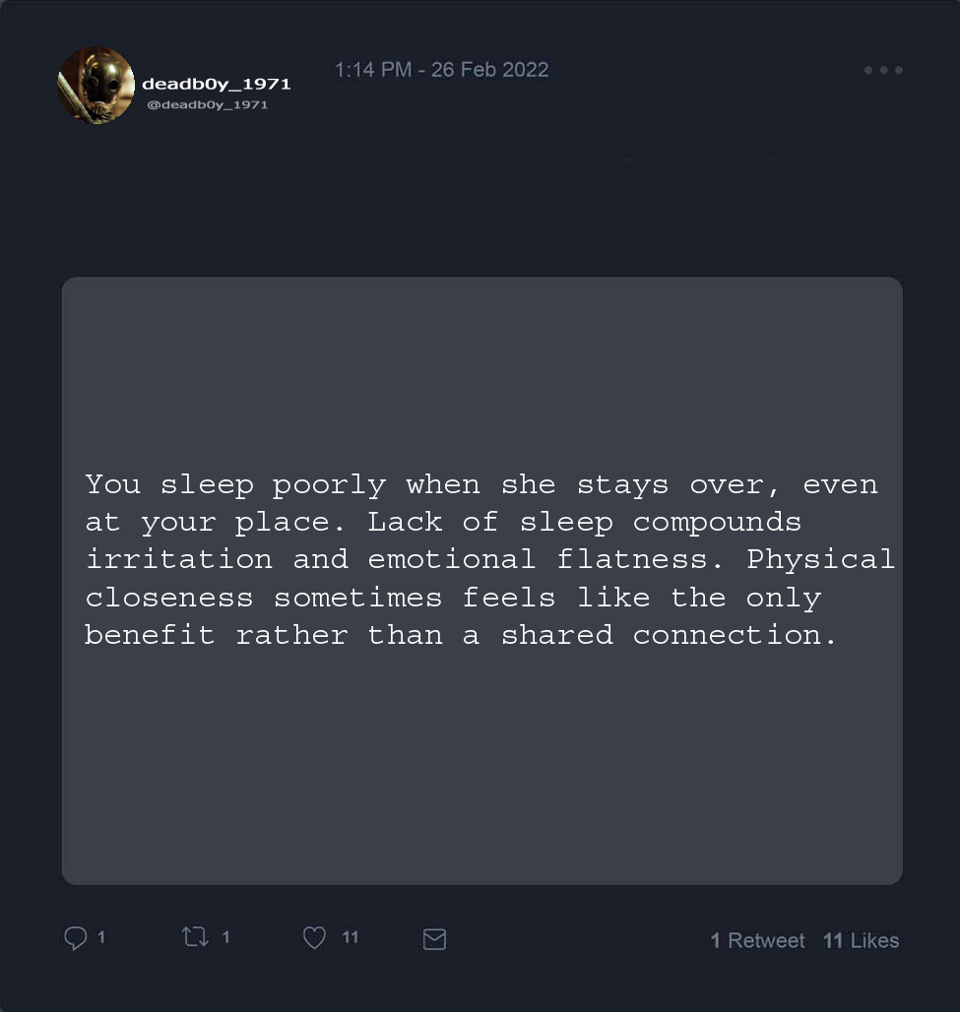Open the three-dot more options menu

point(883,70)
